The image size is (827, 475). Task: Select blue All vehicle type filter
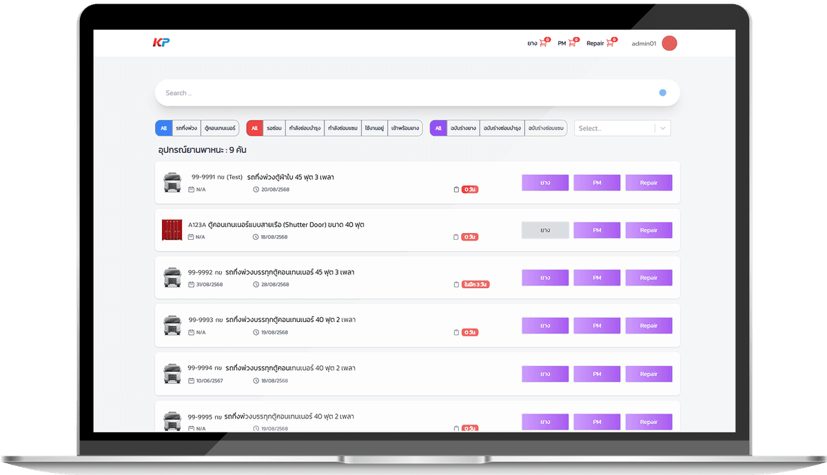point(163,128)
